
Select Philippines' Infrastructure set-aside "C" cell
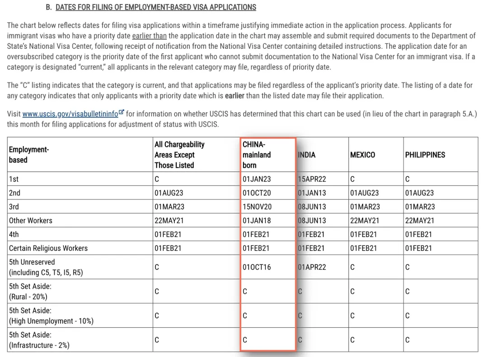click(408, 340)
